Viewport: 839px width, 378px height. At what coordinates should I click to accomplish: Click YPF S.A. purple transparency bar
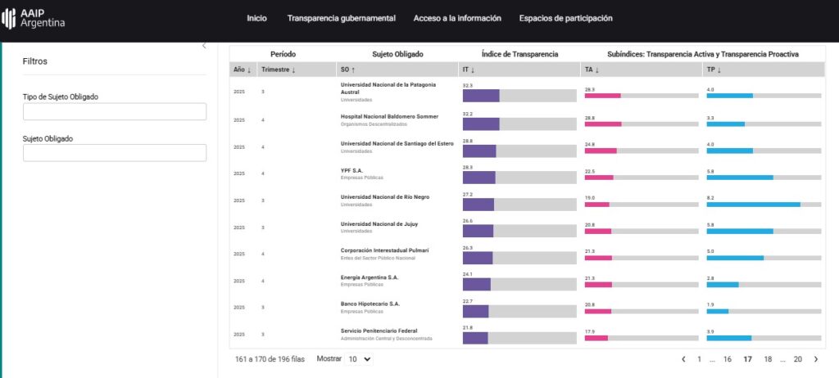point(478,178)
